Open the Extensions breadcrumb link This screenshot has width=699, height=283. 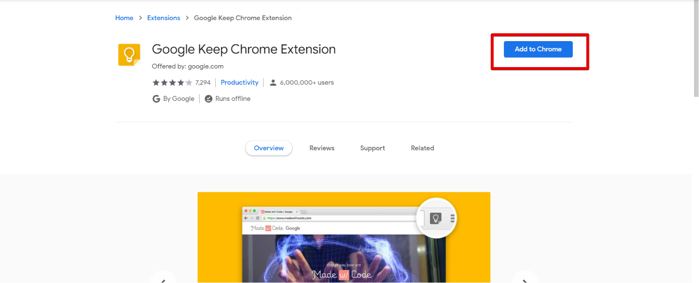coord(163,18)
